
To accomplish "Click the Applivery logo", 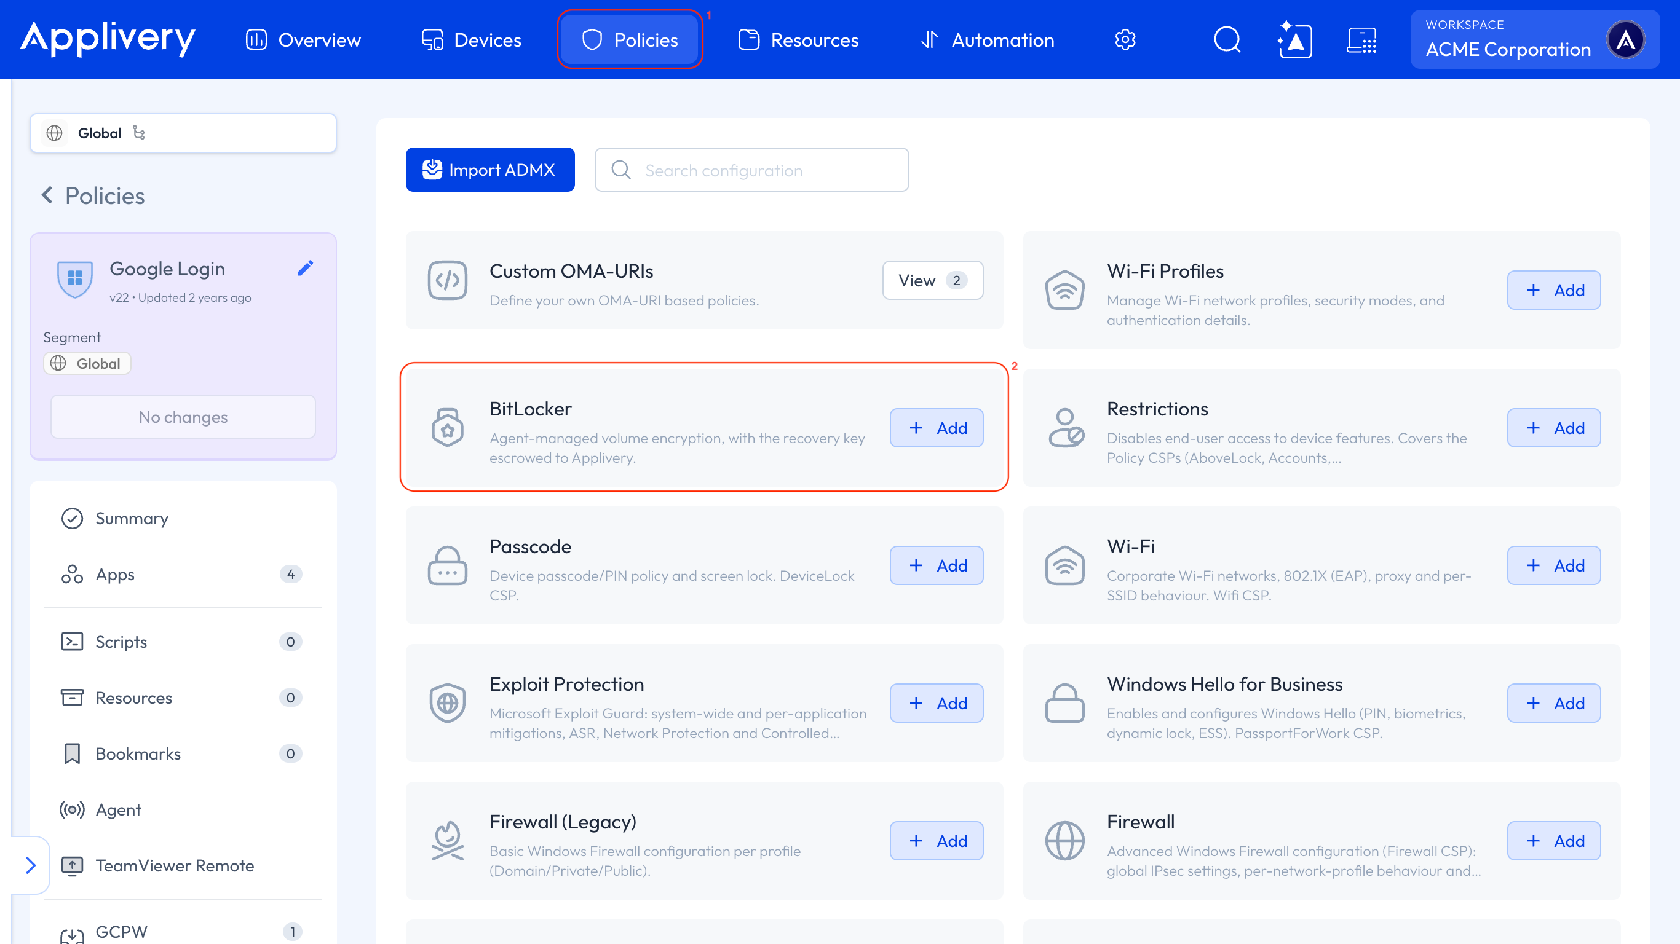I will click(x=108, y=39).
